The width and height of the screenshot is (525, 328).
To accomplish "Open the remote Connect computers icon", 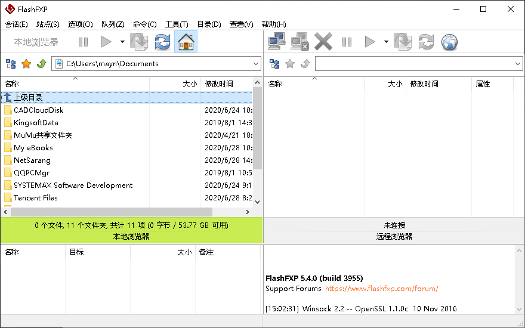I will click(x=277, y=42).
